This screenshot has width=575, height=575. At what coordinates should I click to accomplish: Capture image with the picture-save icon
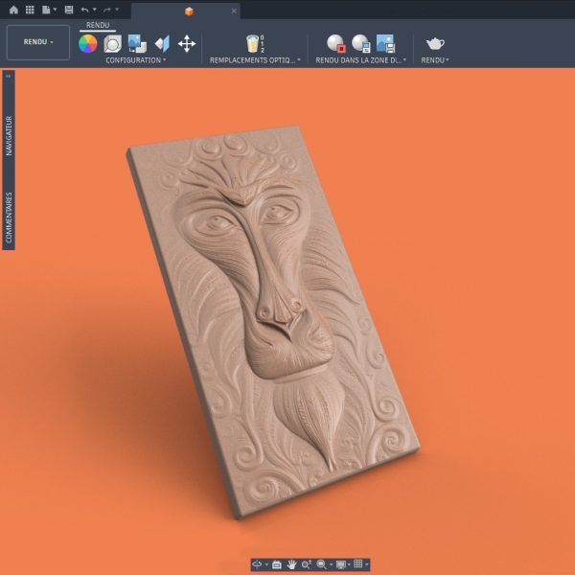(385, 44)
